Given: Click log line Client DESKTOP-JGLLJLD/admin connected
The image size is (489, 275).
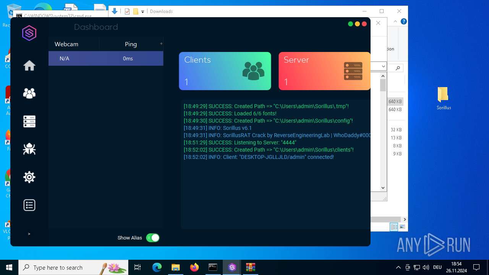Looking at the screenshot, I should 259,157.
